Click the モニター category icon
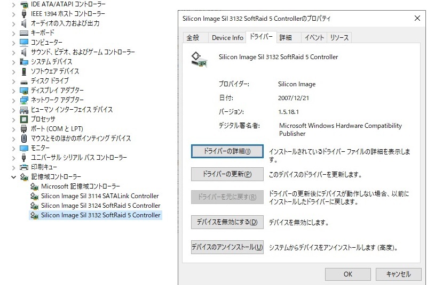 [24, 148]
